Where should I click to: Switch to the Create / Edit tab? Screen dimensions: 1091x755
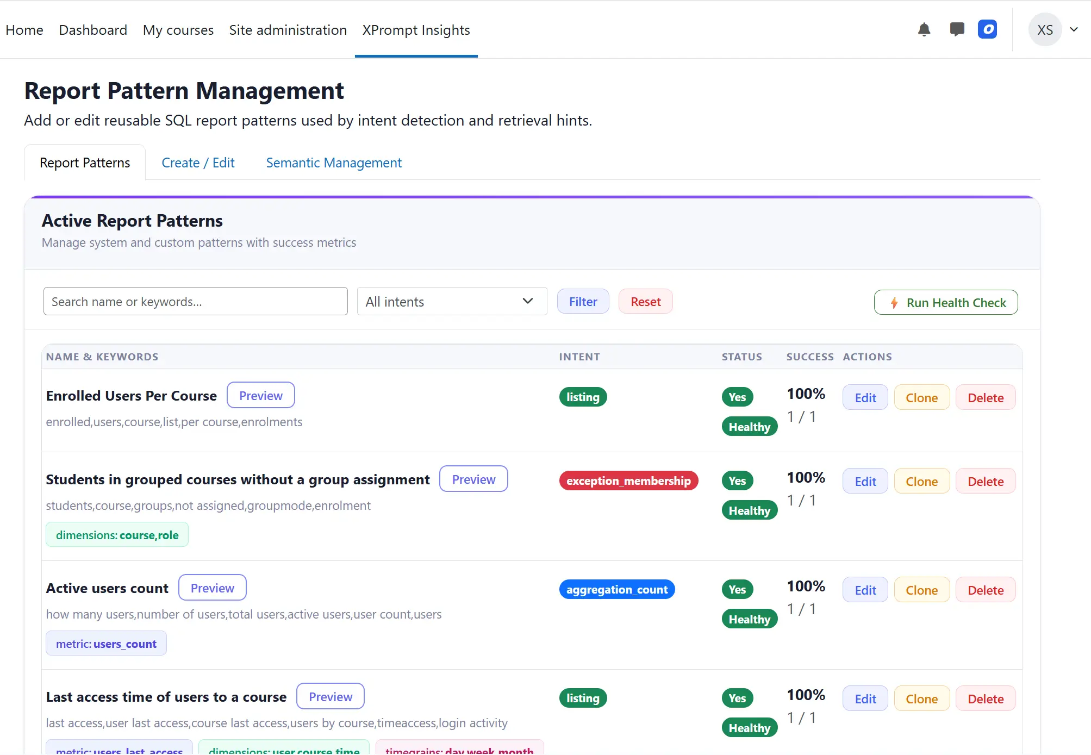tap(198, 163)
